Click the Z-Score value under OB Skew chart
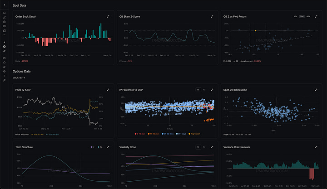This screenshot has width=327, height=189. point(129,61)
